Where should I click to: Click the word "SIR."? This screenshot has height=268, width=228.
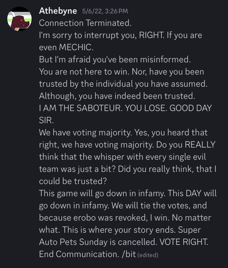(x=46, y=120)
